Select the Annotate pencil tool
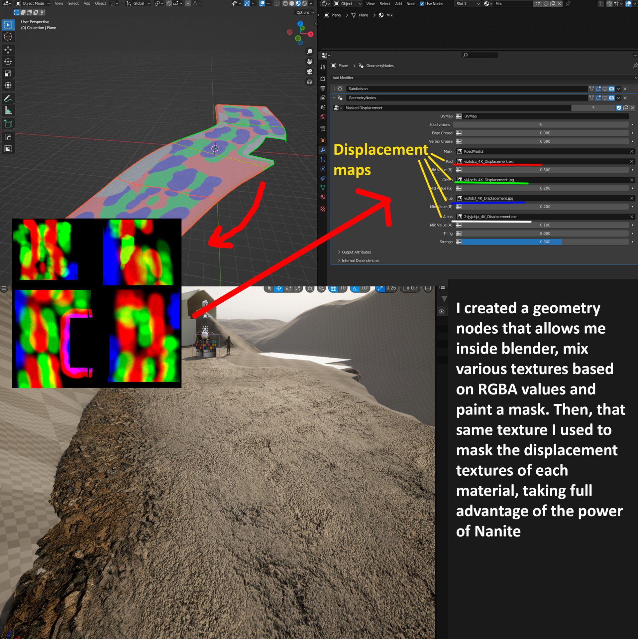Viewport: 638px width, 639px height. coord(8,99)
